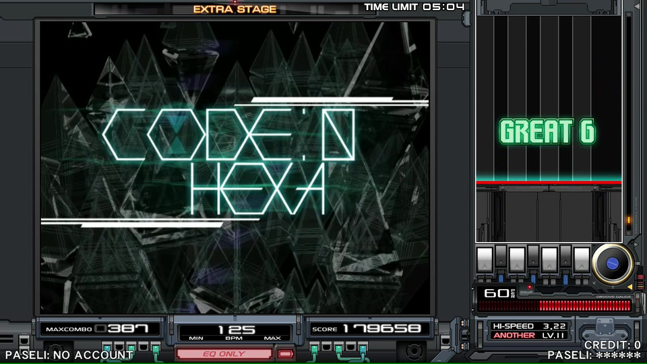Click the PASELI: ****** text
The height and width of the screenshot is (364, 647).
594,355
